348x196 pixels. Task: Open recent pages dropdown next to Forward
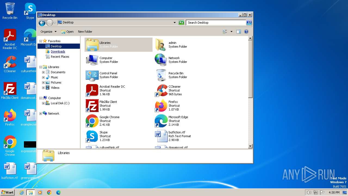(55, 23)
